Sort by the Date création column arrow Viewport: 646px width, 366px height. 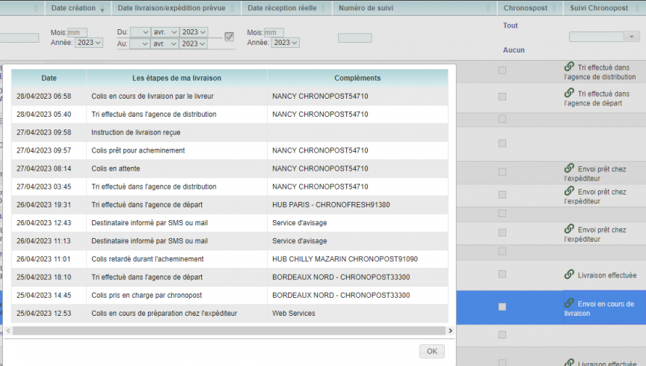[102, 8]
